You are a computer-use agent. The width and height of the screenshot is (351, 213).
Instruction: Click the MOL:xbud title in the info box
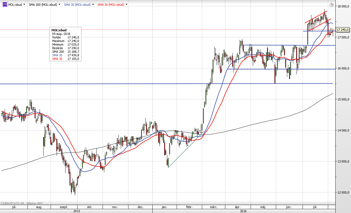59,30
